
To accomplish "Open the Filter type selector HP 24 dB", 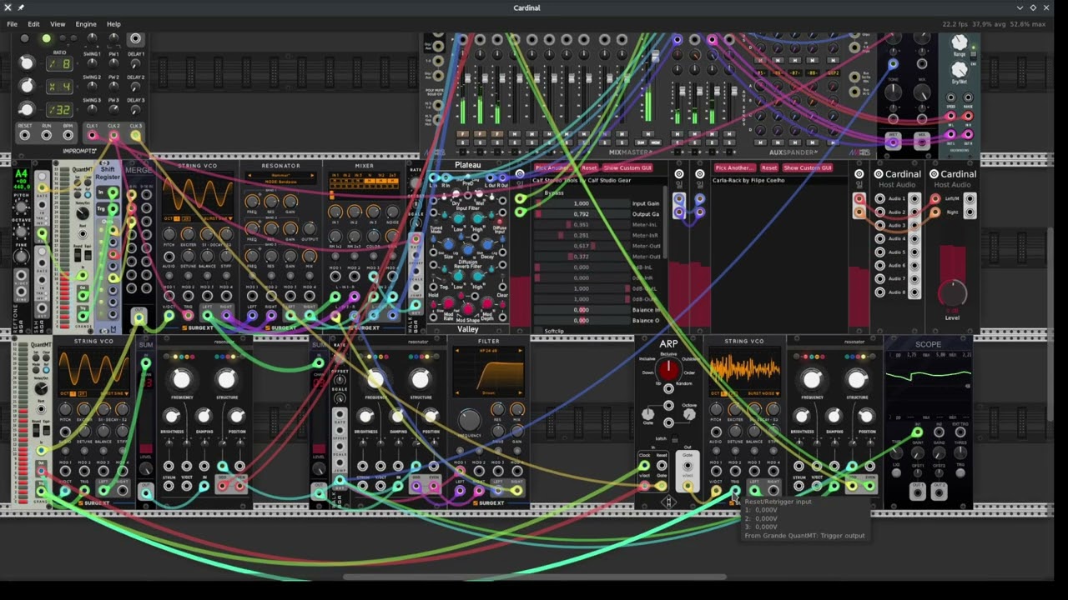I will coord(489,351).
